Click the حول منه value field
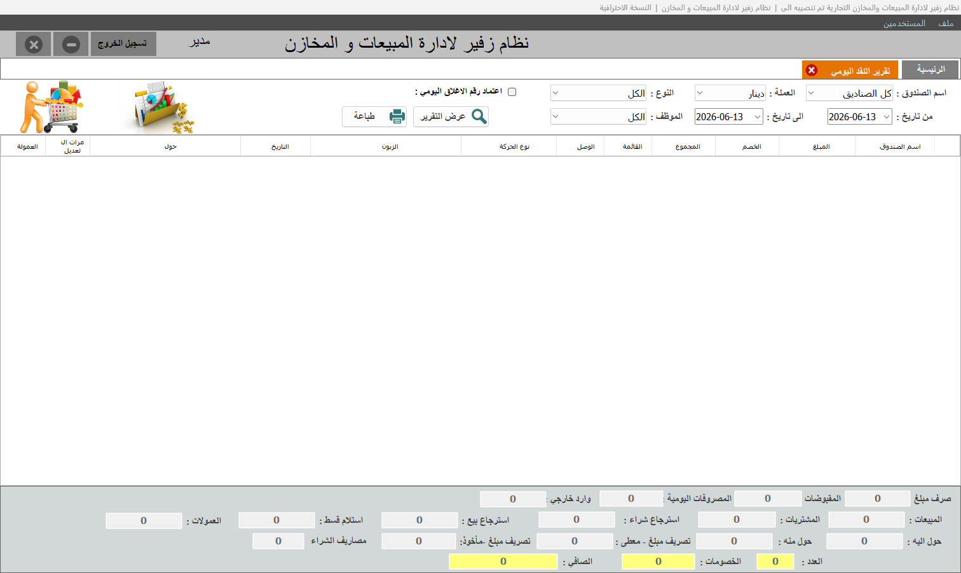Image resolution: width=961 pixels, height=573 pixels. point(734,541)
